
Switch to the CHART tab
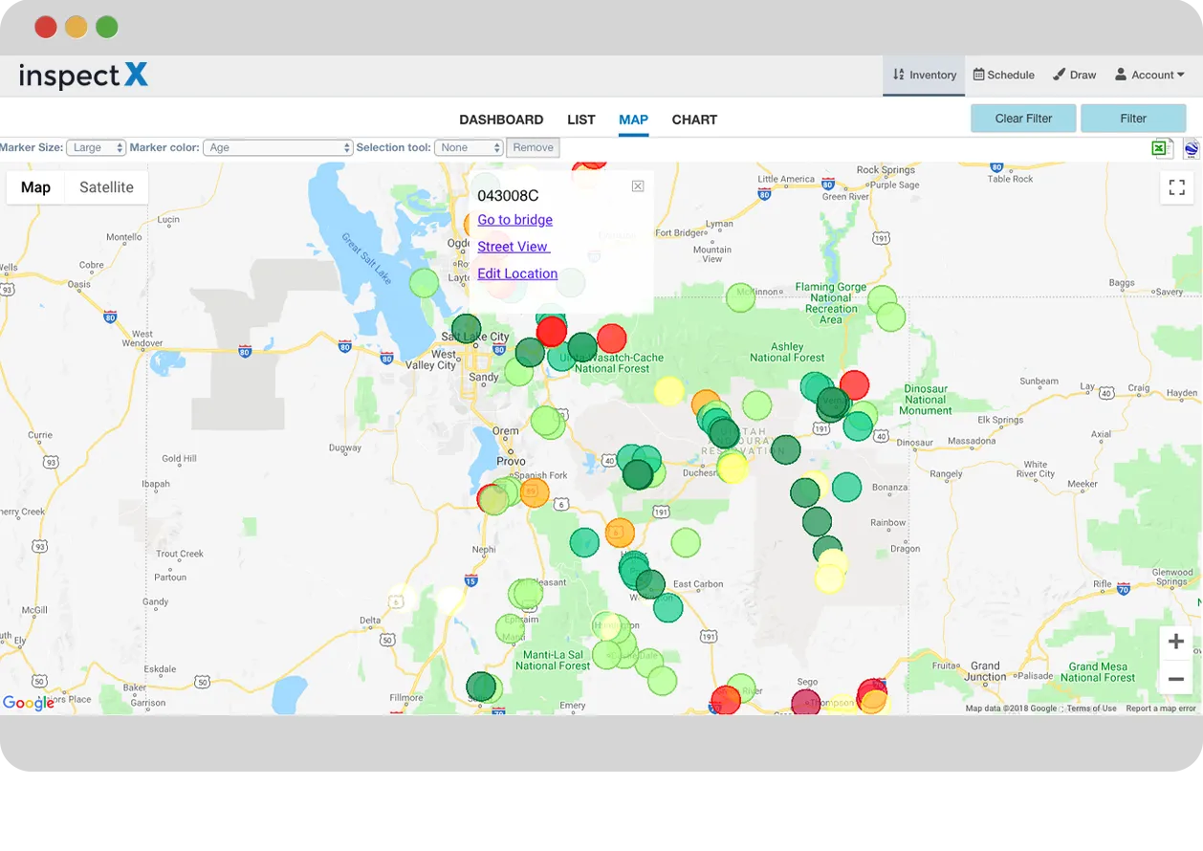694,120
